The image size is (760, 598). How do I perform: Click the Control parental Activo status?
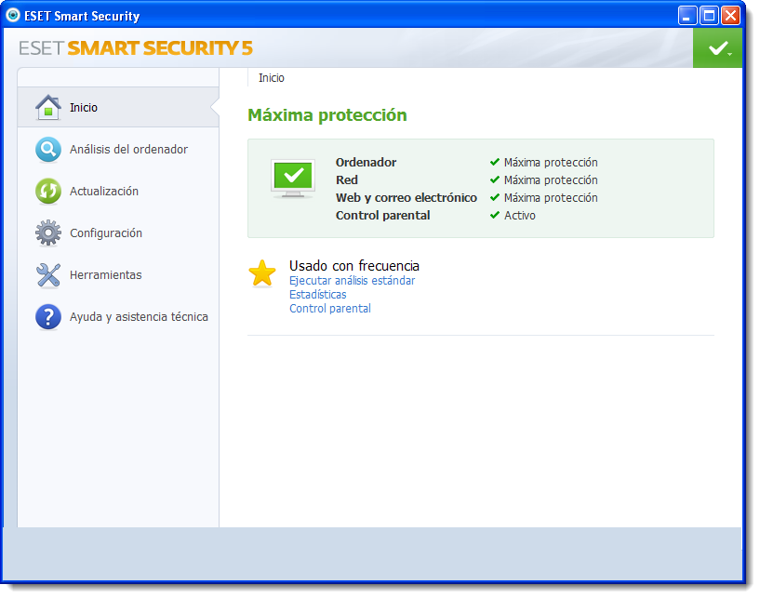point(513,215)
